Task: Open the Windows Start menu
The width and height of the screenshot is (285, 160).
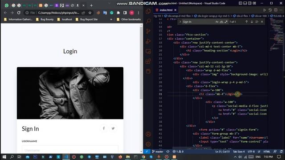Action: [4, 157]
